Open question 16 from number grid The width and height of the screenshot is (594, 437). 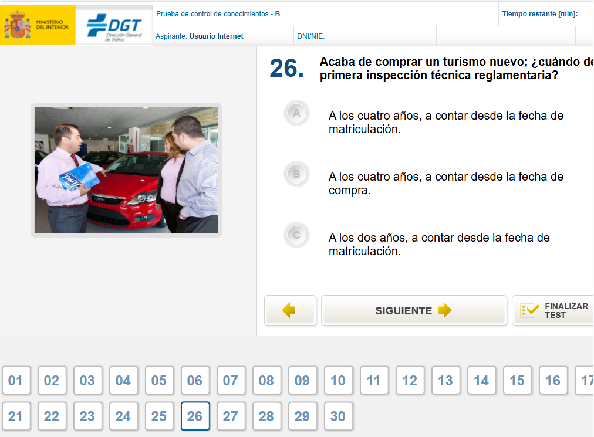pyautogui.click(x=553, y=381)
